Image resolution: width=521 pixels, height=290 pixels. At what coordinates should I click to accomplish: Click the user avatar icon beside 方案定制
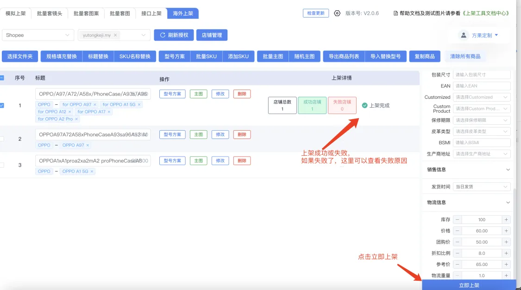[464, 35]
